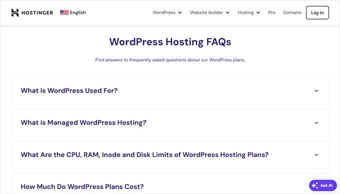Open the Website builder nav menu
This screenshot has height=194, width=340.
[x=209, y=12]
